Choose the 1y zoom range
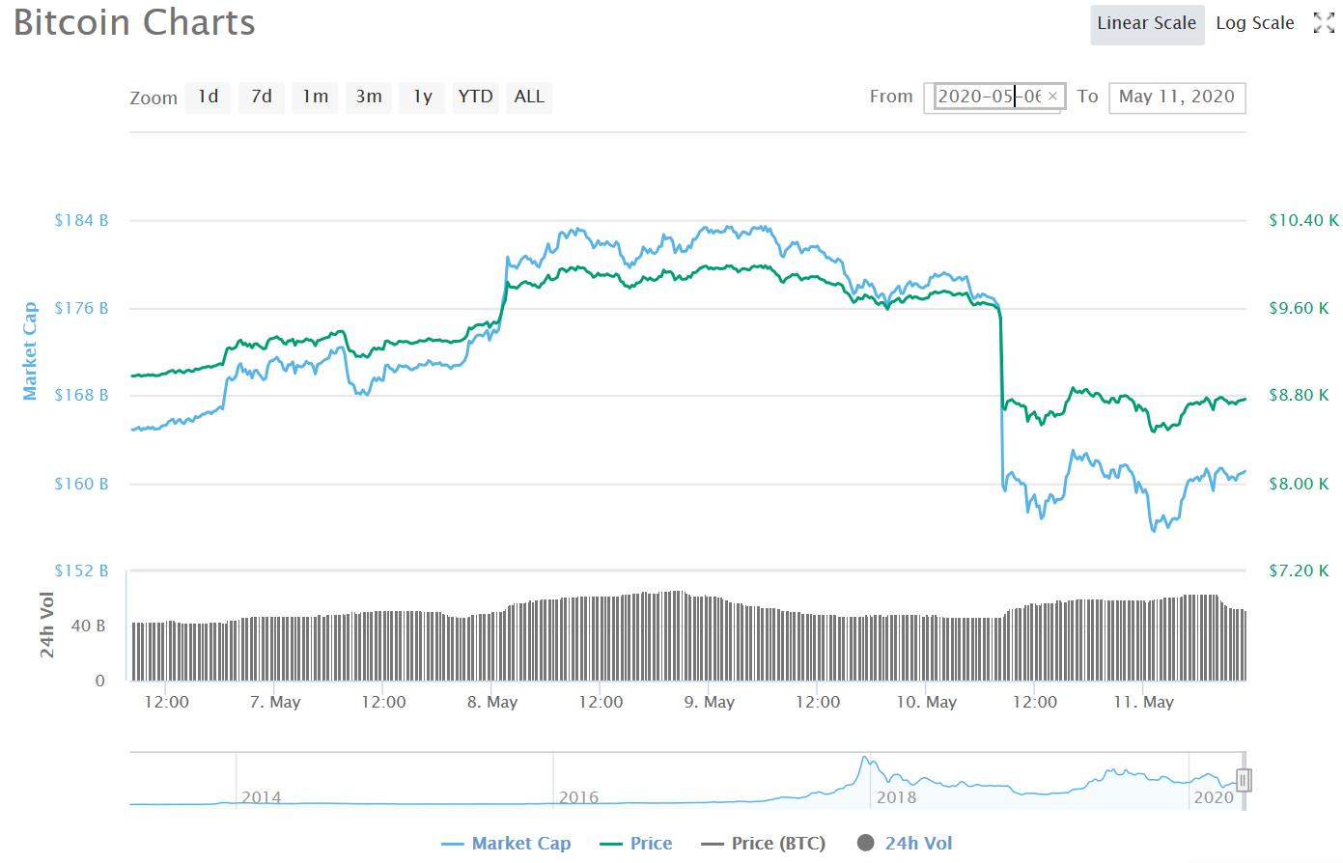1343x863 pixels. (x=422, y=97)
